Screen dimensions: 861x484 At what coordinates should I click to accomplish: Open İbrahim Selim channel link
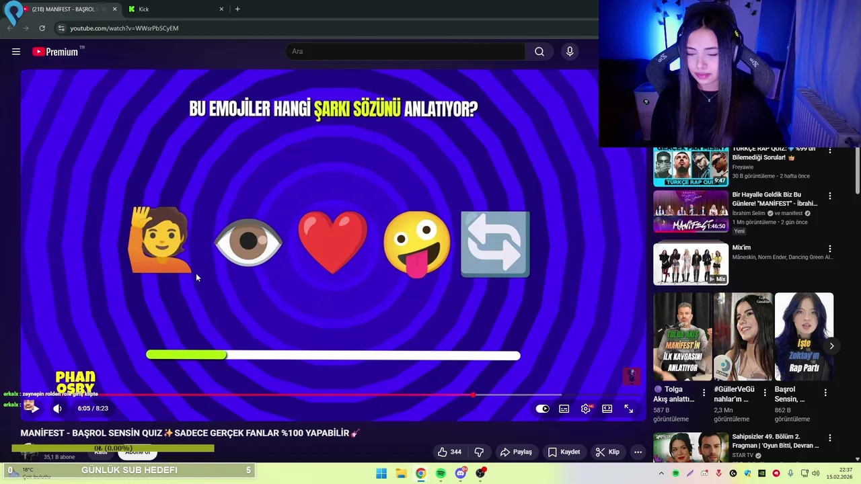click(x=750, y=213)
